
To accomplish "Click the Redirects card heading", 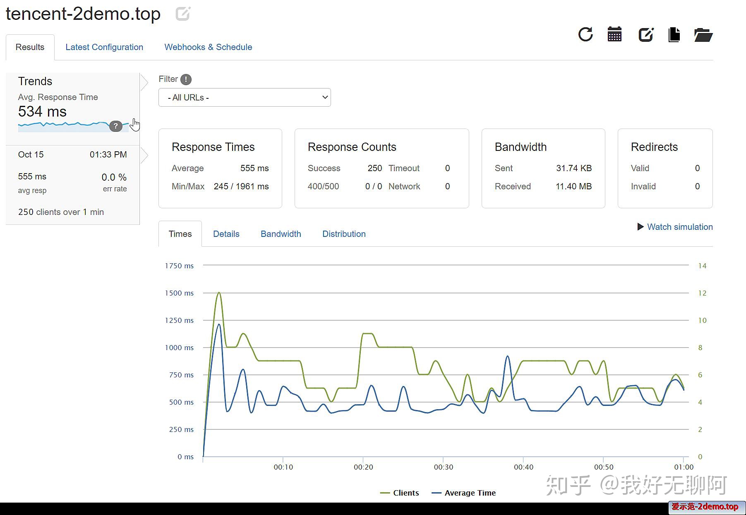I will [x=654, y=147].
